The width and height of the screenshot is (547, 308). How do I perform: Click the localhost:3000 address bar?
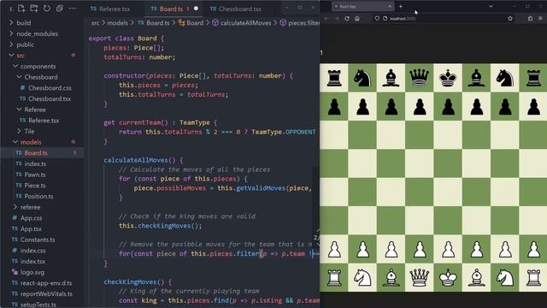pyautogui.click(x=443, y=18)
